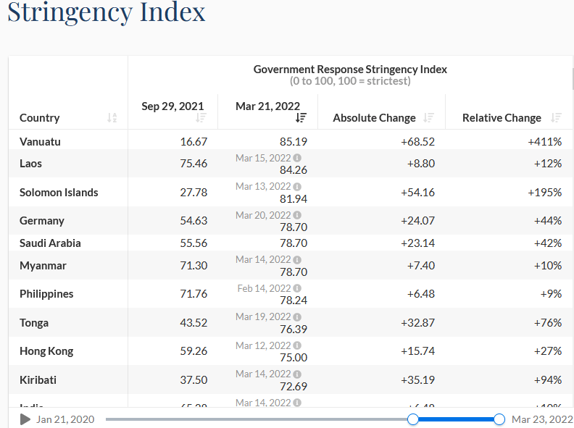Image resolution: width=574 pixels, height=428 pixels.
Task: Click the Jan 21, 2020 start date label
Action: tap(65, 419)
